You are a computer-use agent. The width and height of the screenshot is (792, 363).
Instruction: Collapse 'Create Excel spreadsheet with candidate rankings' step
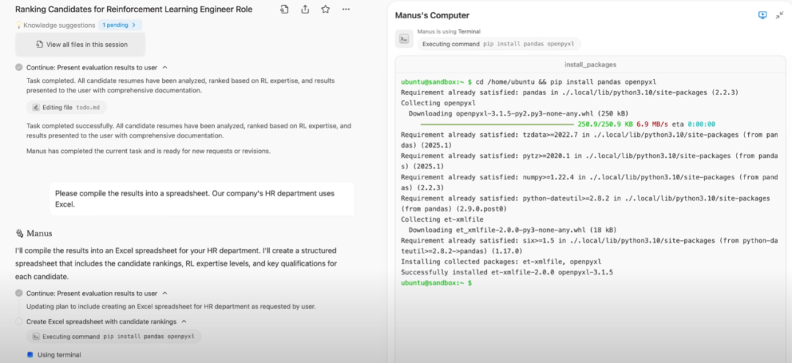click(183, 321)
